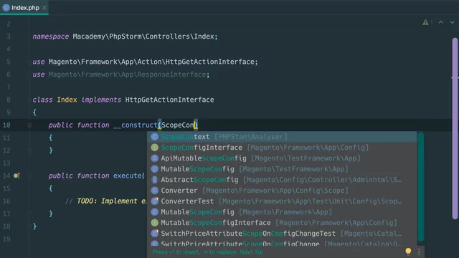Click interface icon beside MutableScopeConfigInterface
459x258 pixels.
155,223
